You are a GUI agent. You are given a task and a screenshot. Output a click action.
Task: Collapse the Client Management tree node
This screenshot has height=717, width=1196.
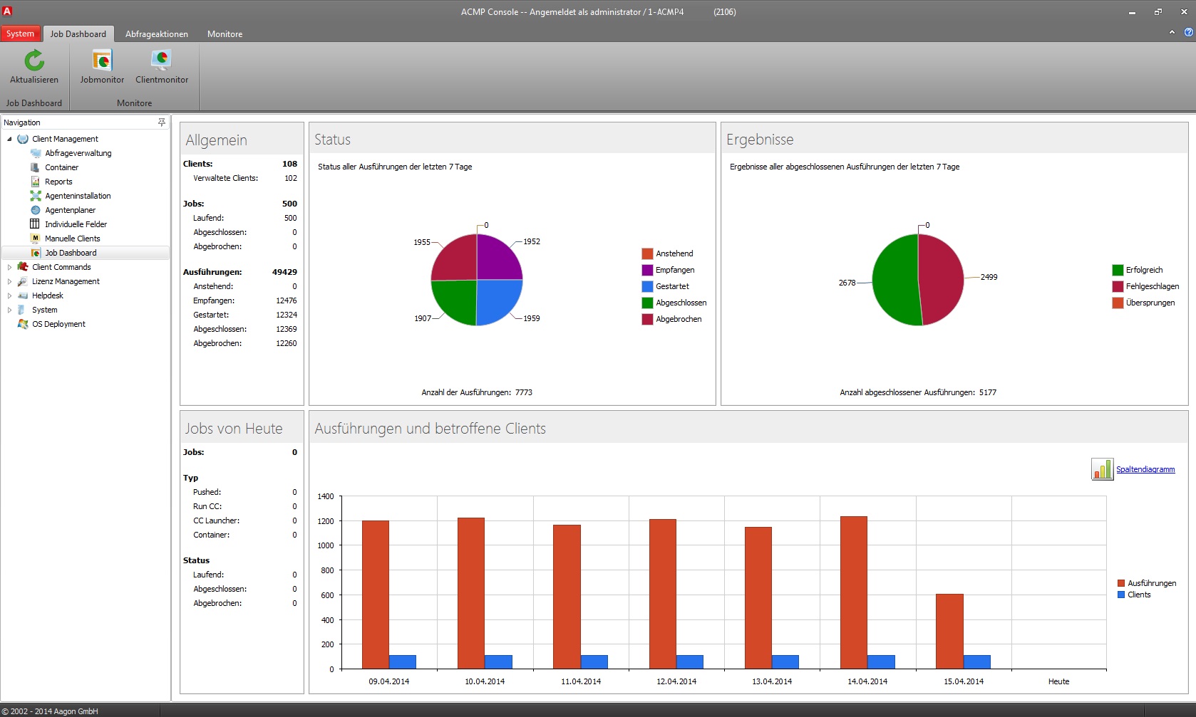click(x=9, y=139)
